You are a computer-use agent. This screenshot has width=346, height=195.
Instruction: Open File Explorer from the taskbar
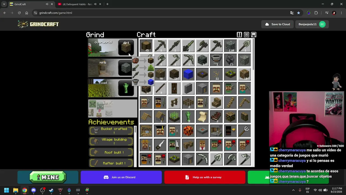15,190
